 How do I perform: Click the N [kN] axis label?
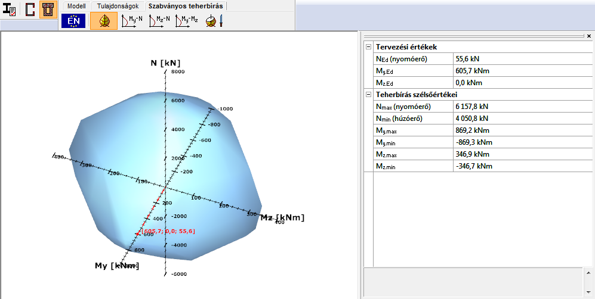[165, 63]
